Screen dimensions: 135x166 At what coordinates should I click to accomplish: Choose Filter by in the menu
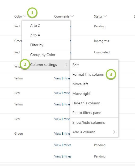coord(46,45)
